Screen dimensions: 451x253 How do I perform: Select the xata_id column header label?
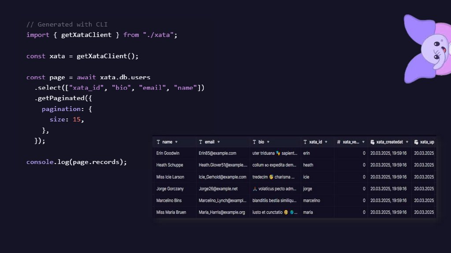pos(315,142)
